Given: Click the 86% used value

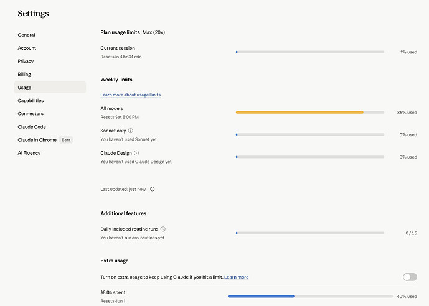Looking at the screenshot, I should (407, 113).
